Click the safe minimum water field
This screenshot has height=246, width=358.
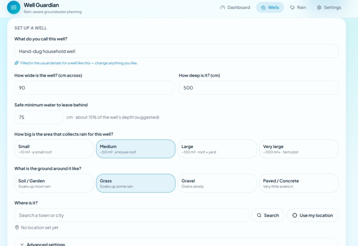tap(39, 117)
